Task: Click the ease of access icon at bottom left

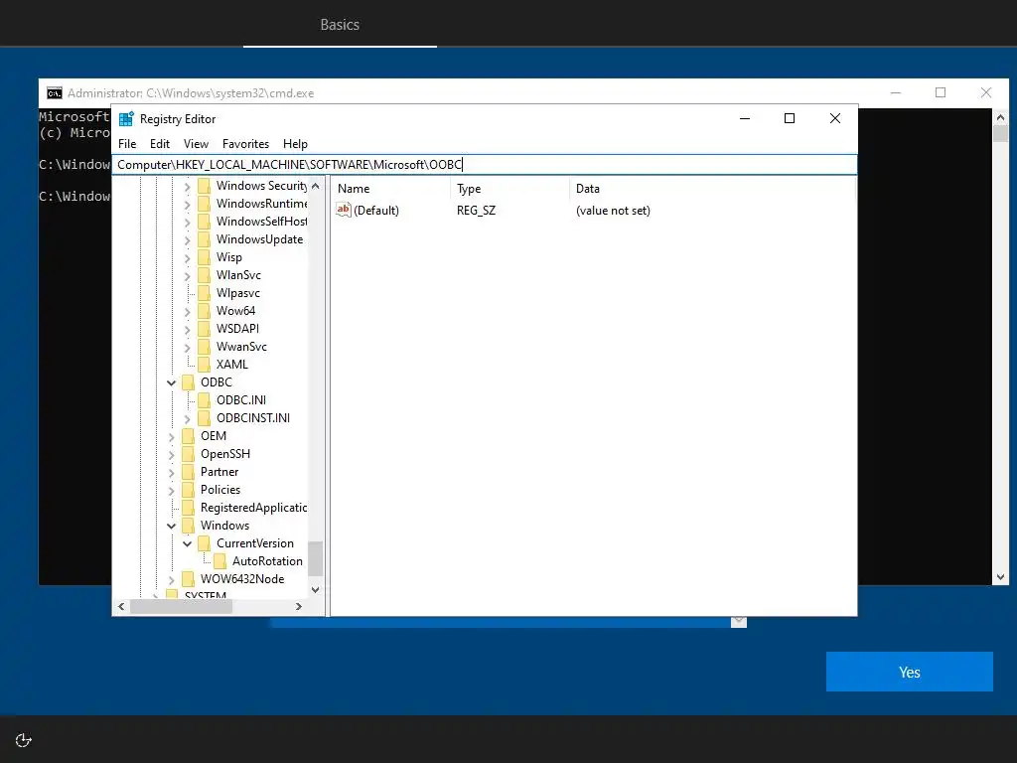Action: click(x=24, y=740)
